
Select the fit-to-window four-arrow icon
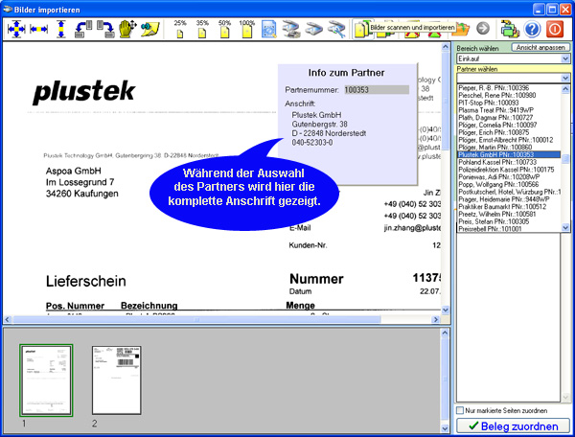(x=16, y=29)
